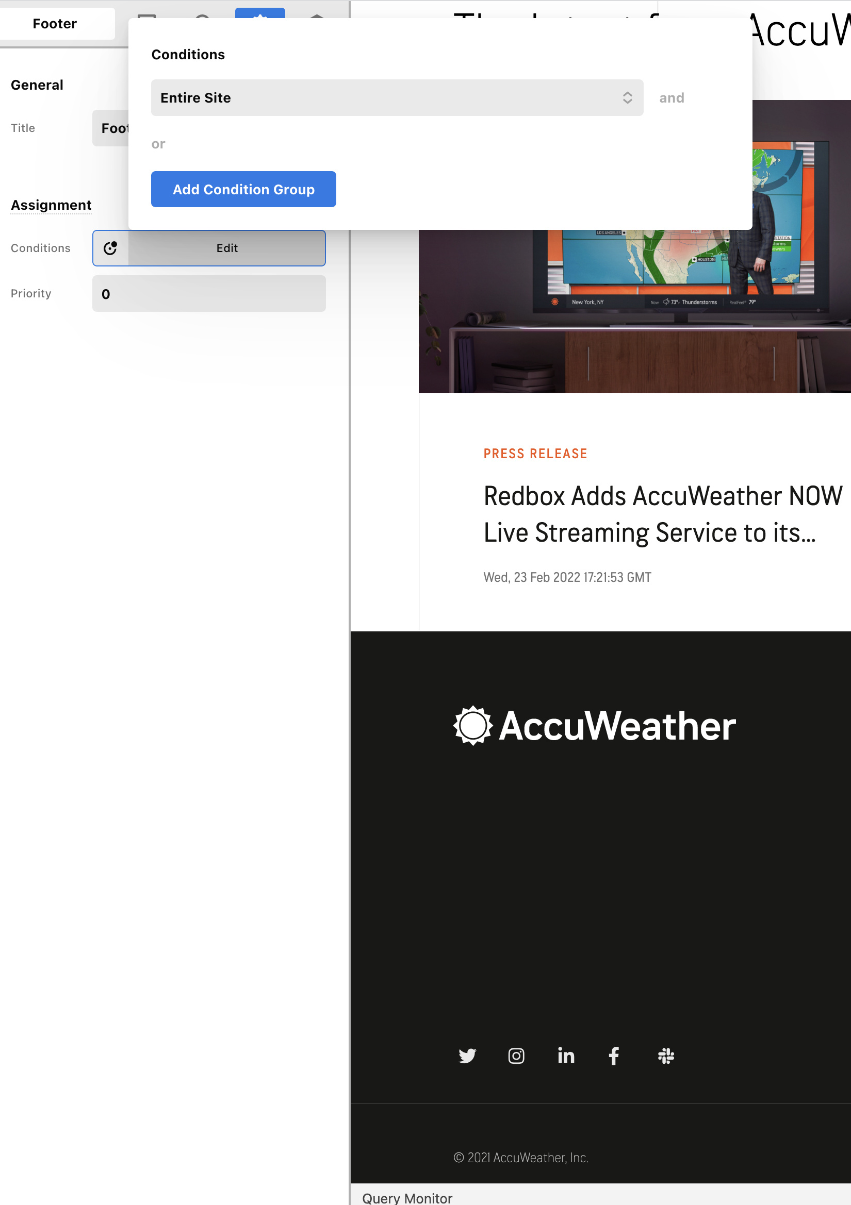Open the Twitter icon in the footer
The width and height of the screenshot is (851, 1205).
(x=467, y=1056)
